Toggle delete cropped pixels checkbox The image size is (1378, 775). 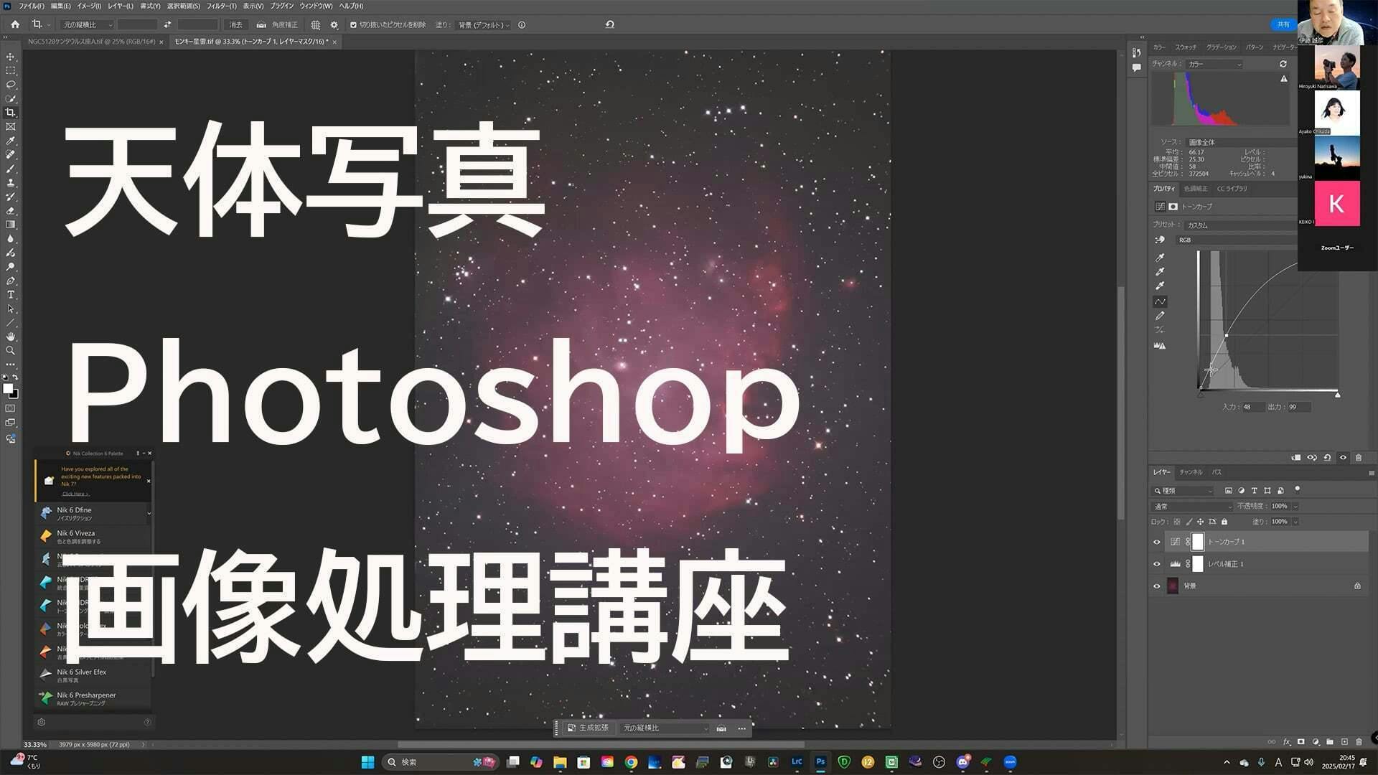pyautogui.click(x=353, y=24)
